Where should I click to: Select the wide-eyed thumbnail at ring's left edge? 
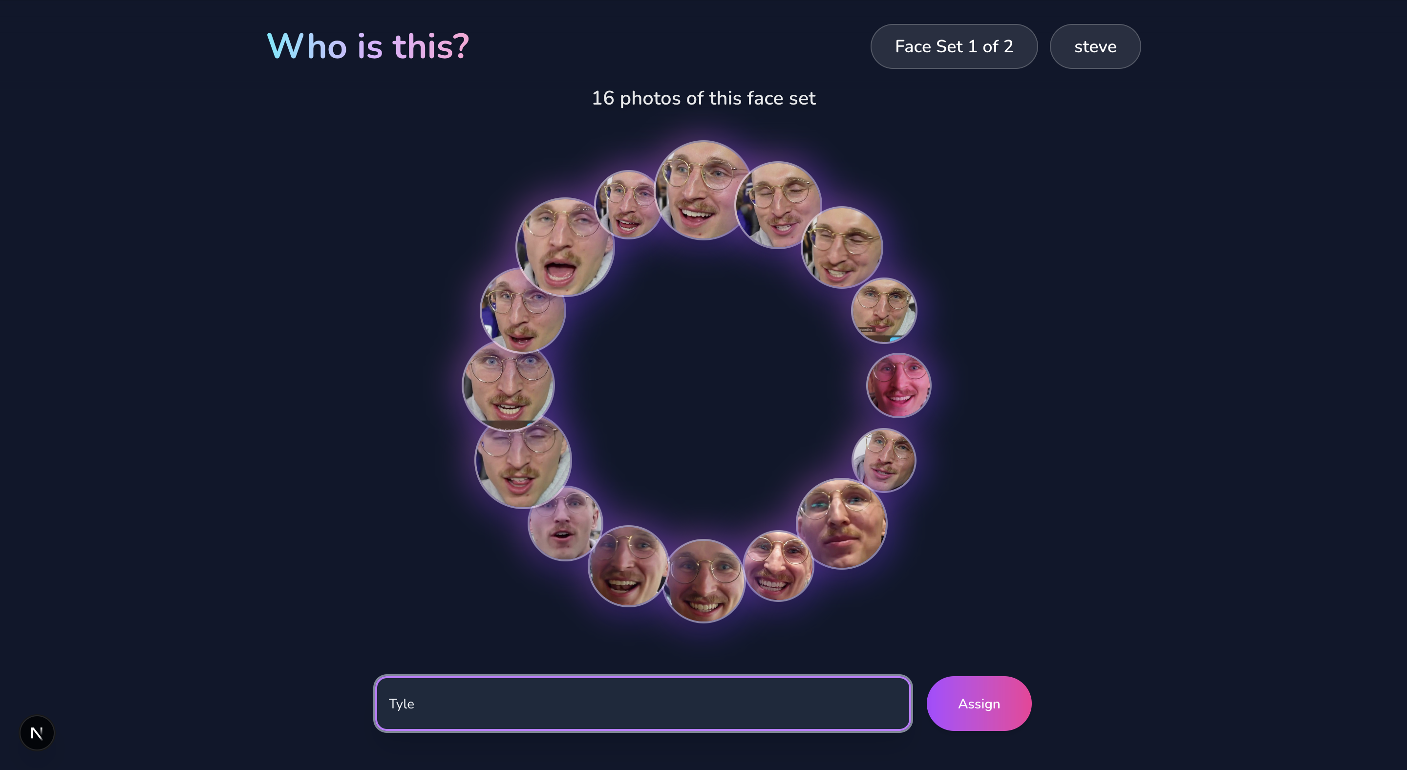508,385
